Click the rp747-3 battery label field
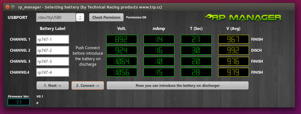The height and width of the screenshot is (114, 301). (53, 61)
